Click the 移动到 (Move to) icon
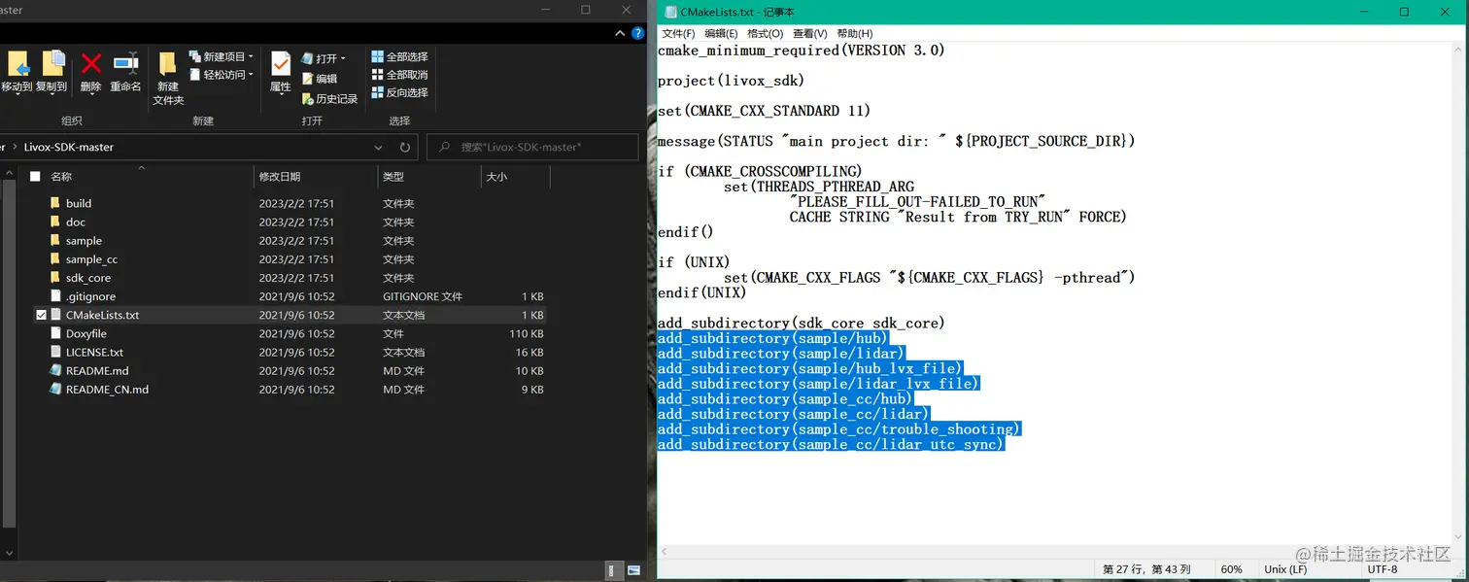The width and height of the screenshot is (1469, 582). point(19,68)
